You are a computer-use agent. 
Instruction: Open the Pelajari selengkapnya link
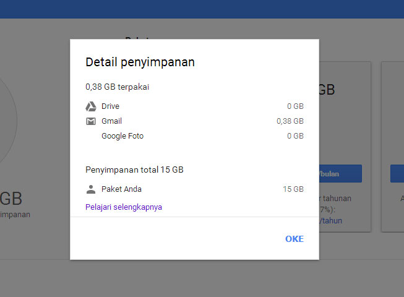[x=124, y=207]
